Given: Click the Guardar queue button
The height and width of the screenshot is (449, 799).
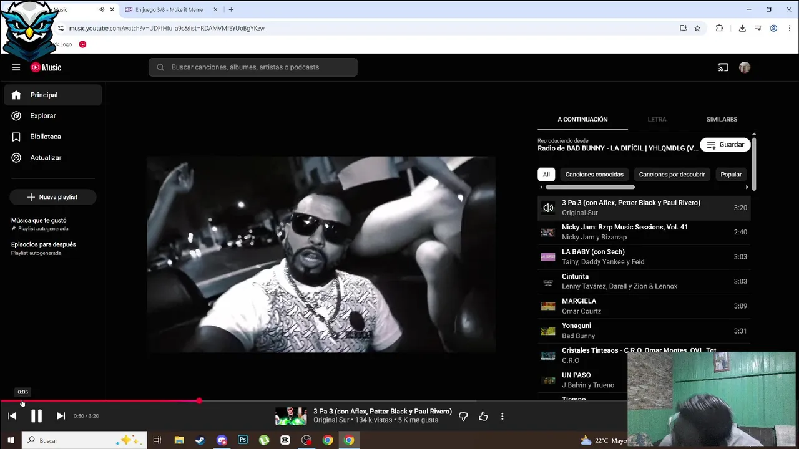Looking at the screenshot, I should pos(725,145).
